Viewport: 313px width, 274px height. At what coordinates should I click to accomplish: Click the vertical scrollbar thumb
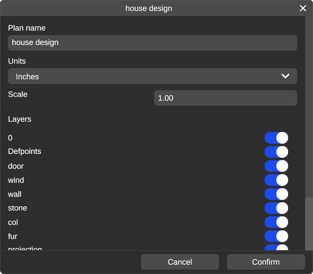(309, 224)
